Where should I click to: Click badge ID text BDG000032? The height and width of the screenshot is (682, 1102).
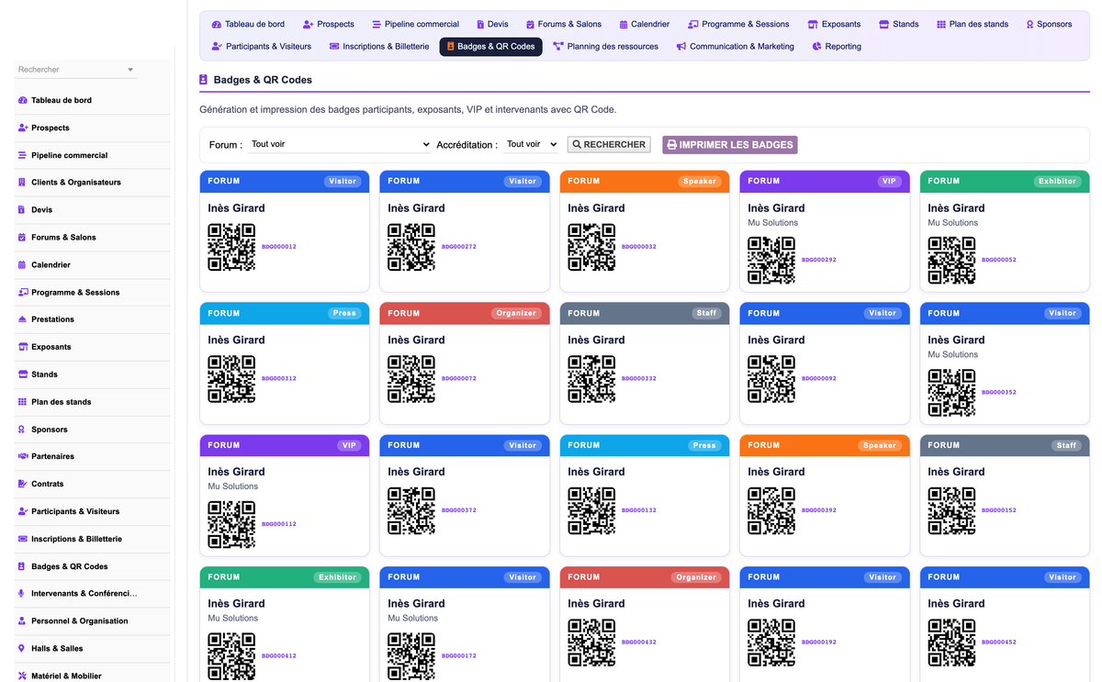coord(639,247)
